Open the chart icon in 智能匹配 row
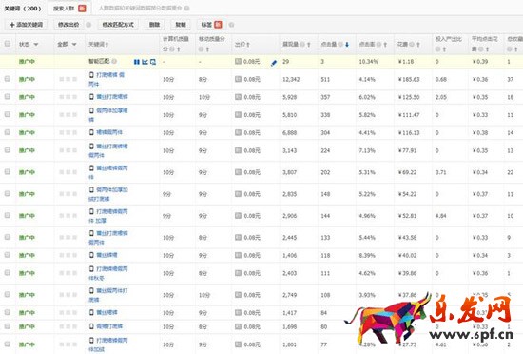Screen dimensions: 523x354 point(145,62)
